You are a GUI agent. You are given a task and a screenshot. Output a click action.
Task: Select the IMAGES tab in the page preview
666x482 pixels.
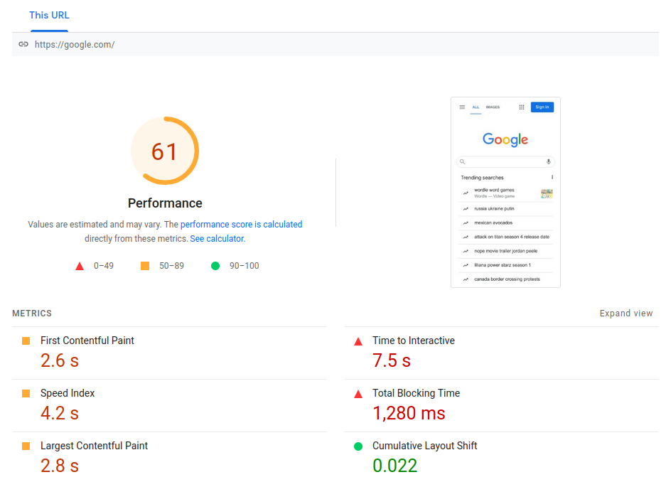point(493,107)
